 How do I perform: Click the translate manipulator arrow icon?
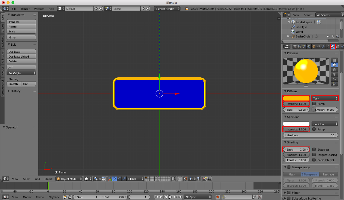(115, 179)
